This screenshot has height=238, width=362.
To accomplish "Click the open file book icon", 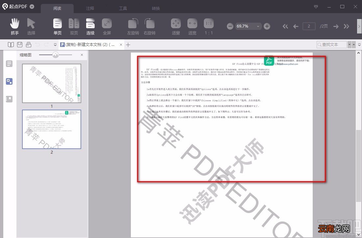I will pyautogui.click(x=11, y=44).
